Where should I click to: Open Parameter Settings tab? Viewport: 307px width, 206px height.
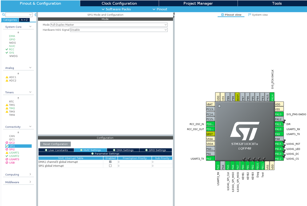tap(105, 154)
